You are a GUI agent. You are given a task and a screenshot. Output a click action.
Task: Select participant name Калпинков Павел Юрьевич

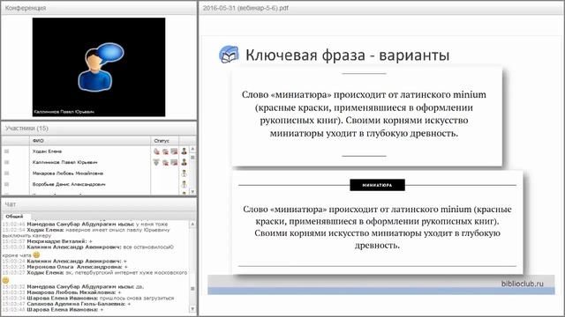[x=64, y=162]
